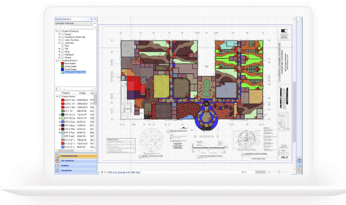Switch to the Tile Patterns panel
This screenshot has height=205, width=346.
76,161
